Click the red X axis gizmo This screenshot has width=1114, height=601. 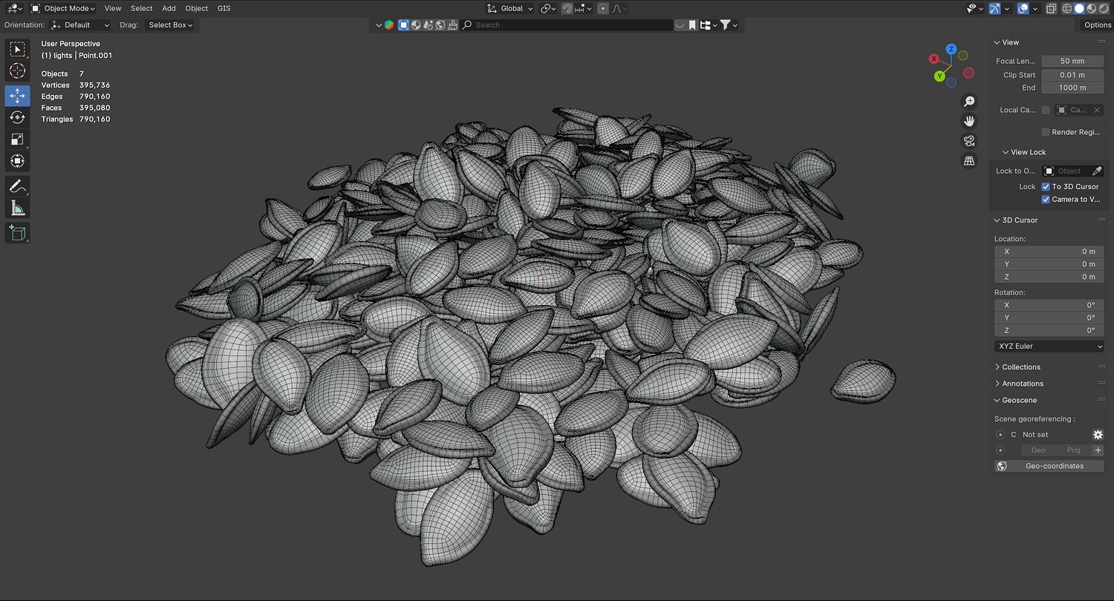[x=934, y=59]
